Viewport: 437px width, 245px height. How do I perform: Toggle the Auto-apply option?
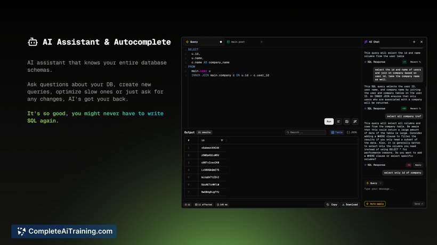pyautogui.click(x=375, y=204)
